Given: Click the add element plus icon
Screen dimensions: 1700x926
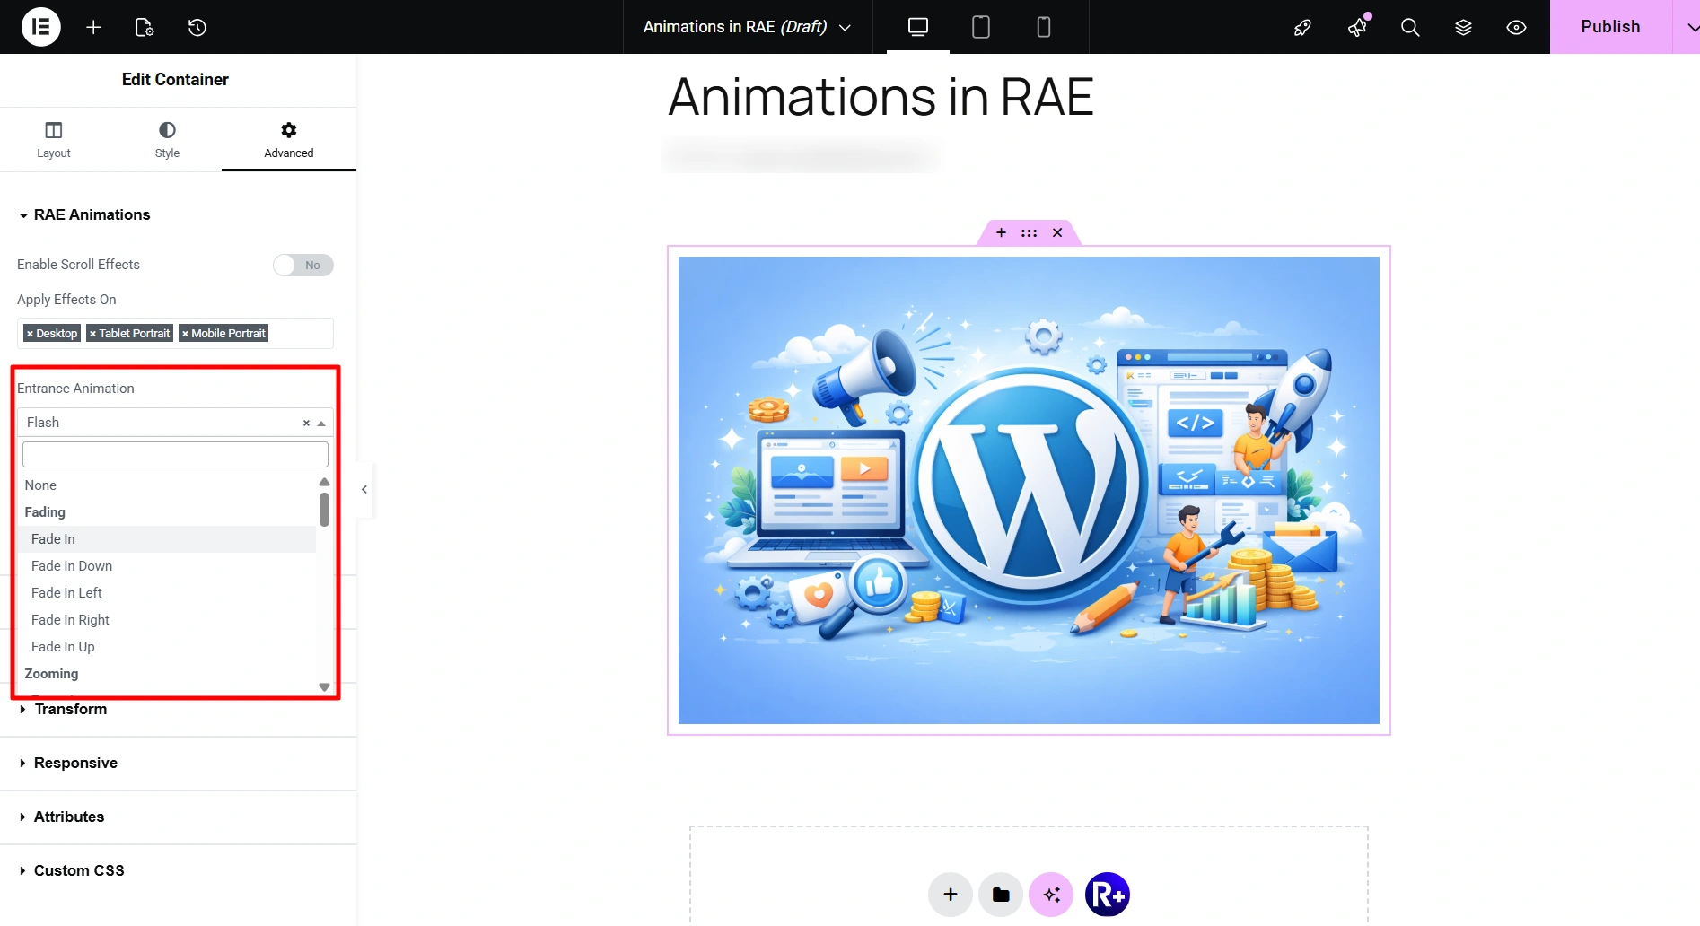Looking at the screenshot, I should [93, 27].
